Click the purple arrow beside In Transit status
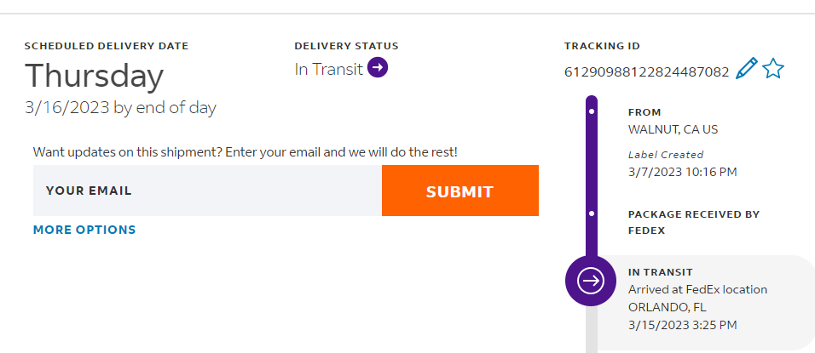 [378, 68]
